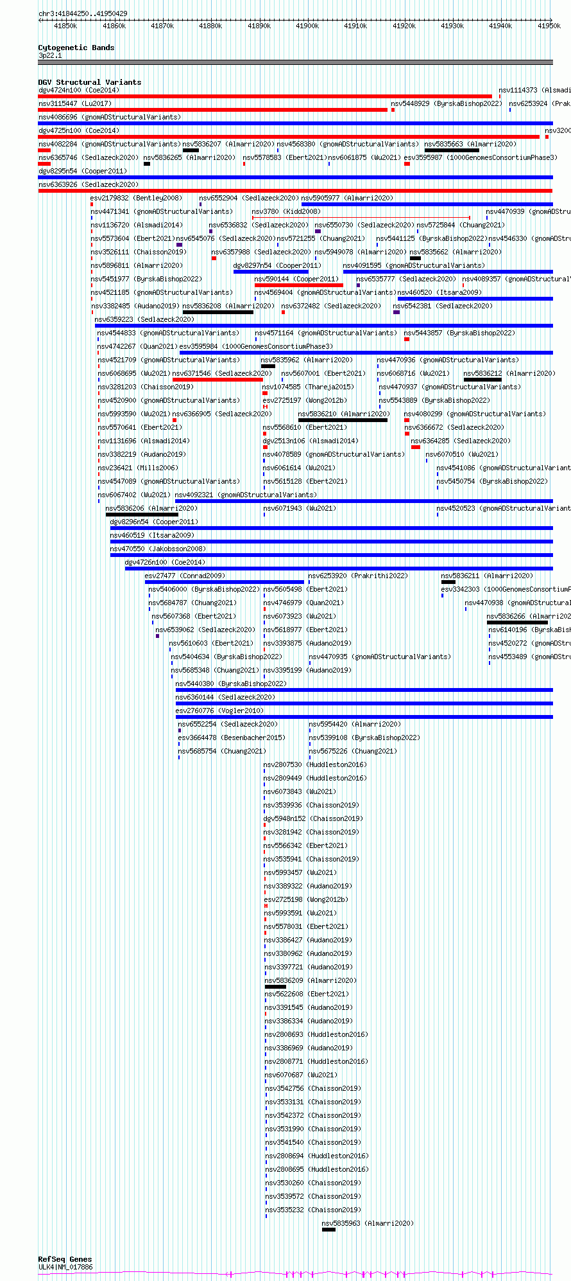Click the black bar under nsv5836210
The height and width of the screenshot is (1281, 571).
(343, 420)
